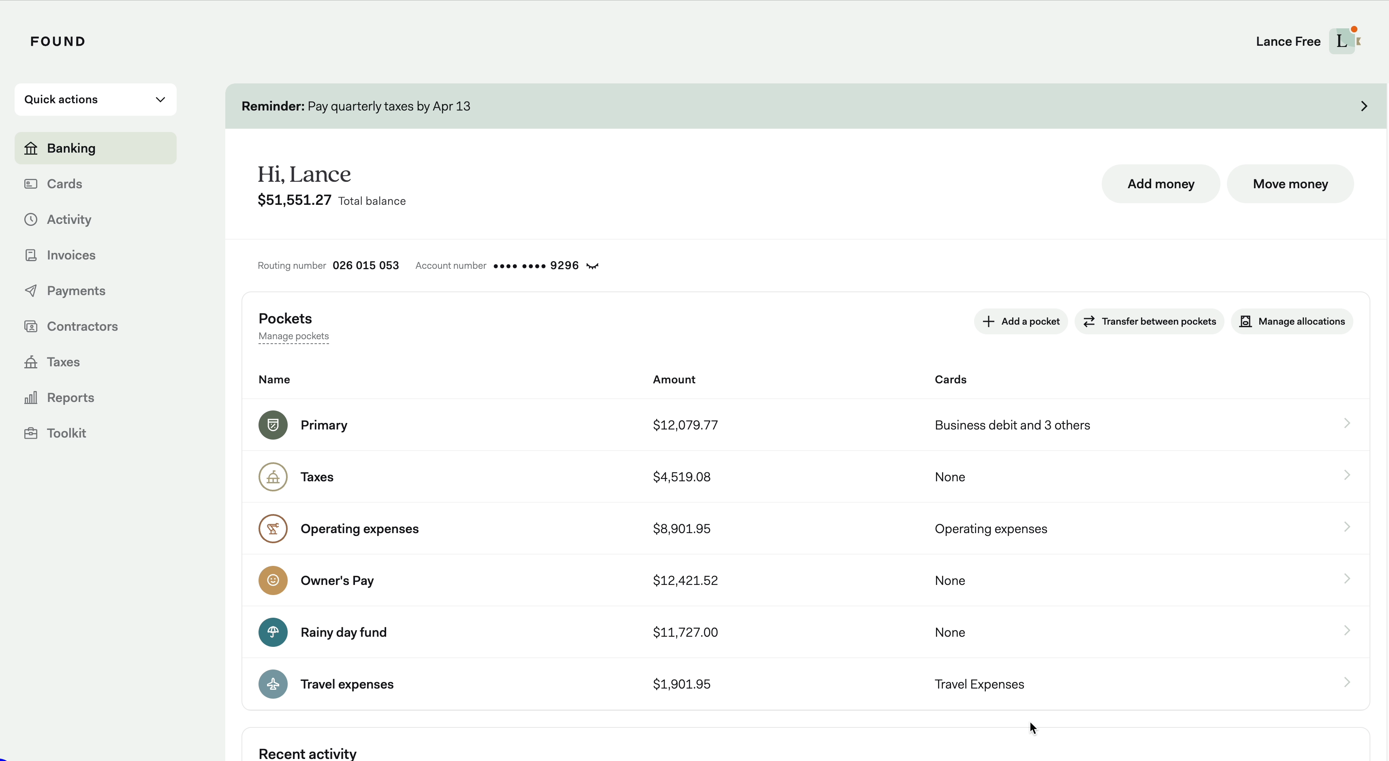Click the Toolkit briefcase icon in sidebar
1389x761 pixels.
pyautogui.click(x=31, y=433)
